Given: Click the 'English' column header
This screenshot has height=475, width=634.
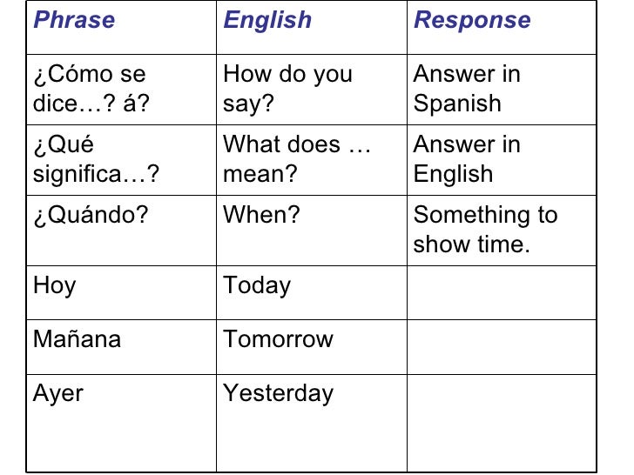Looking at the screenshot, I should 267,21.
